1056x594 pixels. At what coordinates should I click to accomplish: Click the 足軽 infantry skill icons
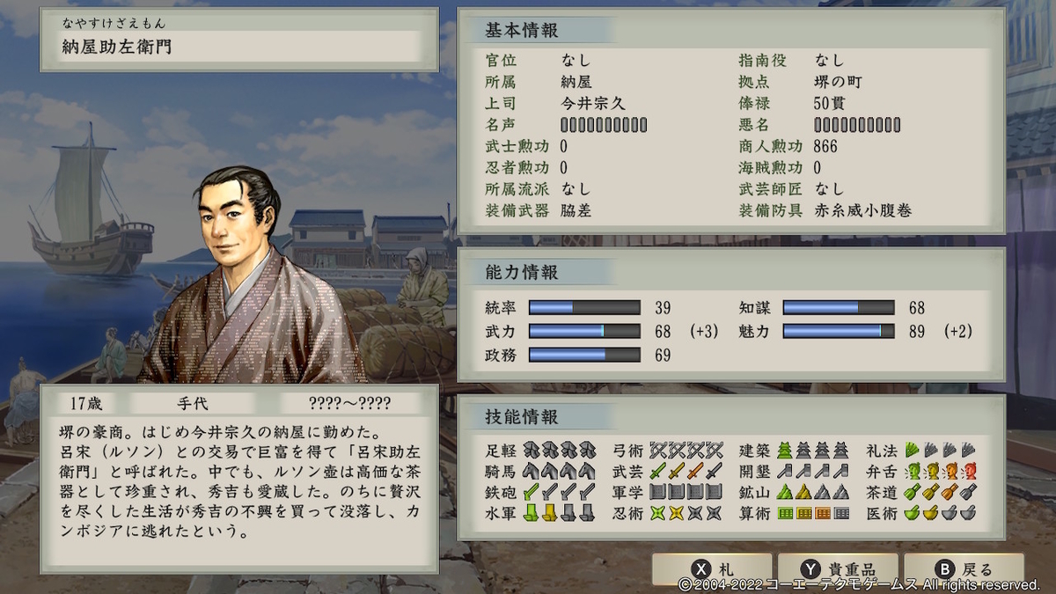[560, 449]
